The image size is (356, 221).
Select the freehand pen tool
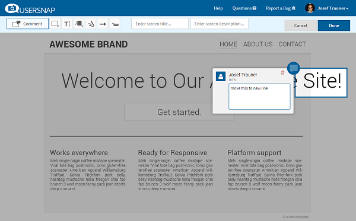91,24
